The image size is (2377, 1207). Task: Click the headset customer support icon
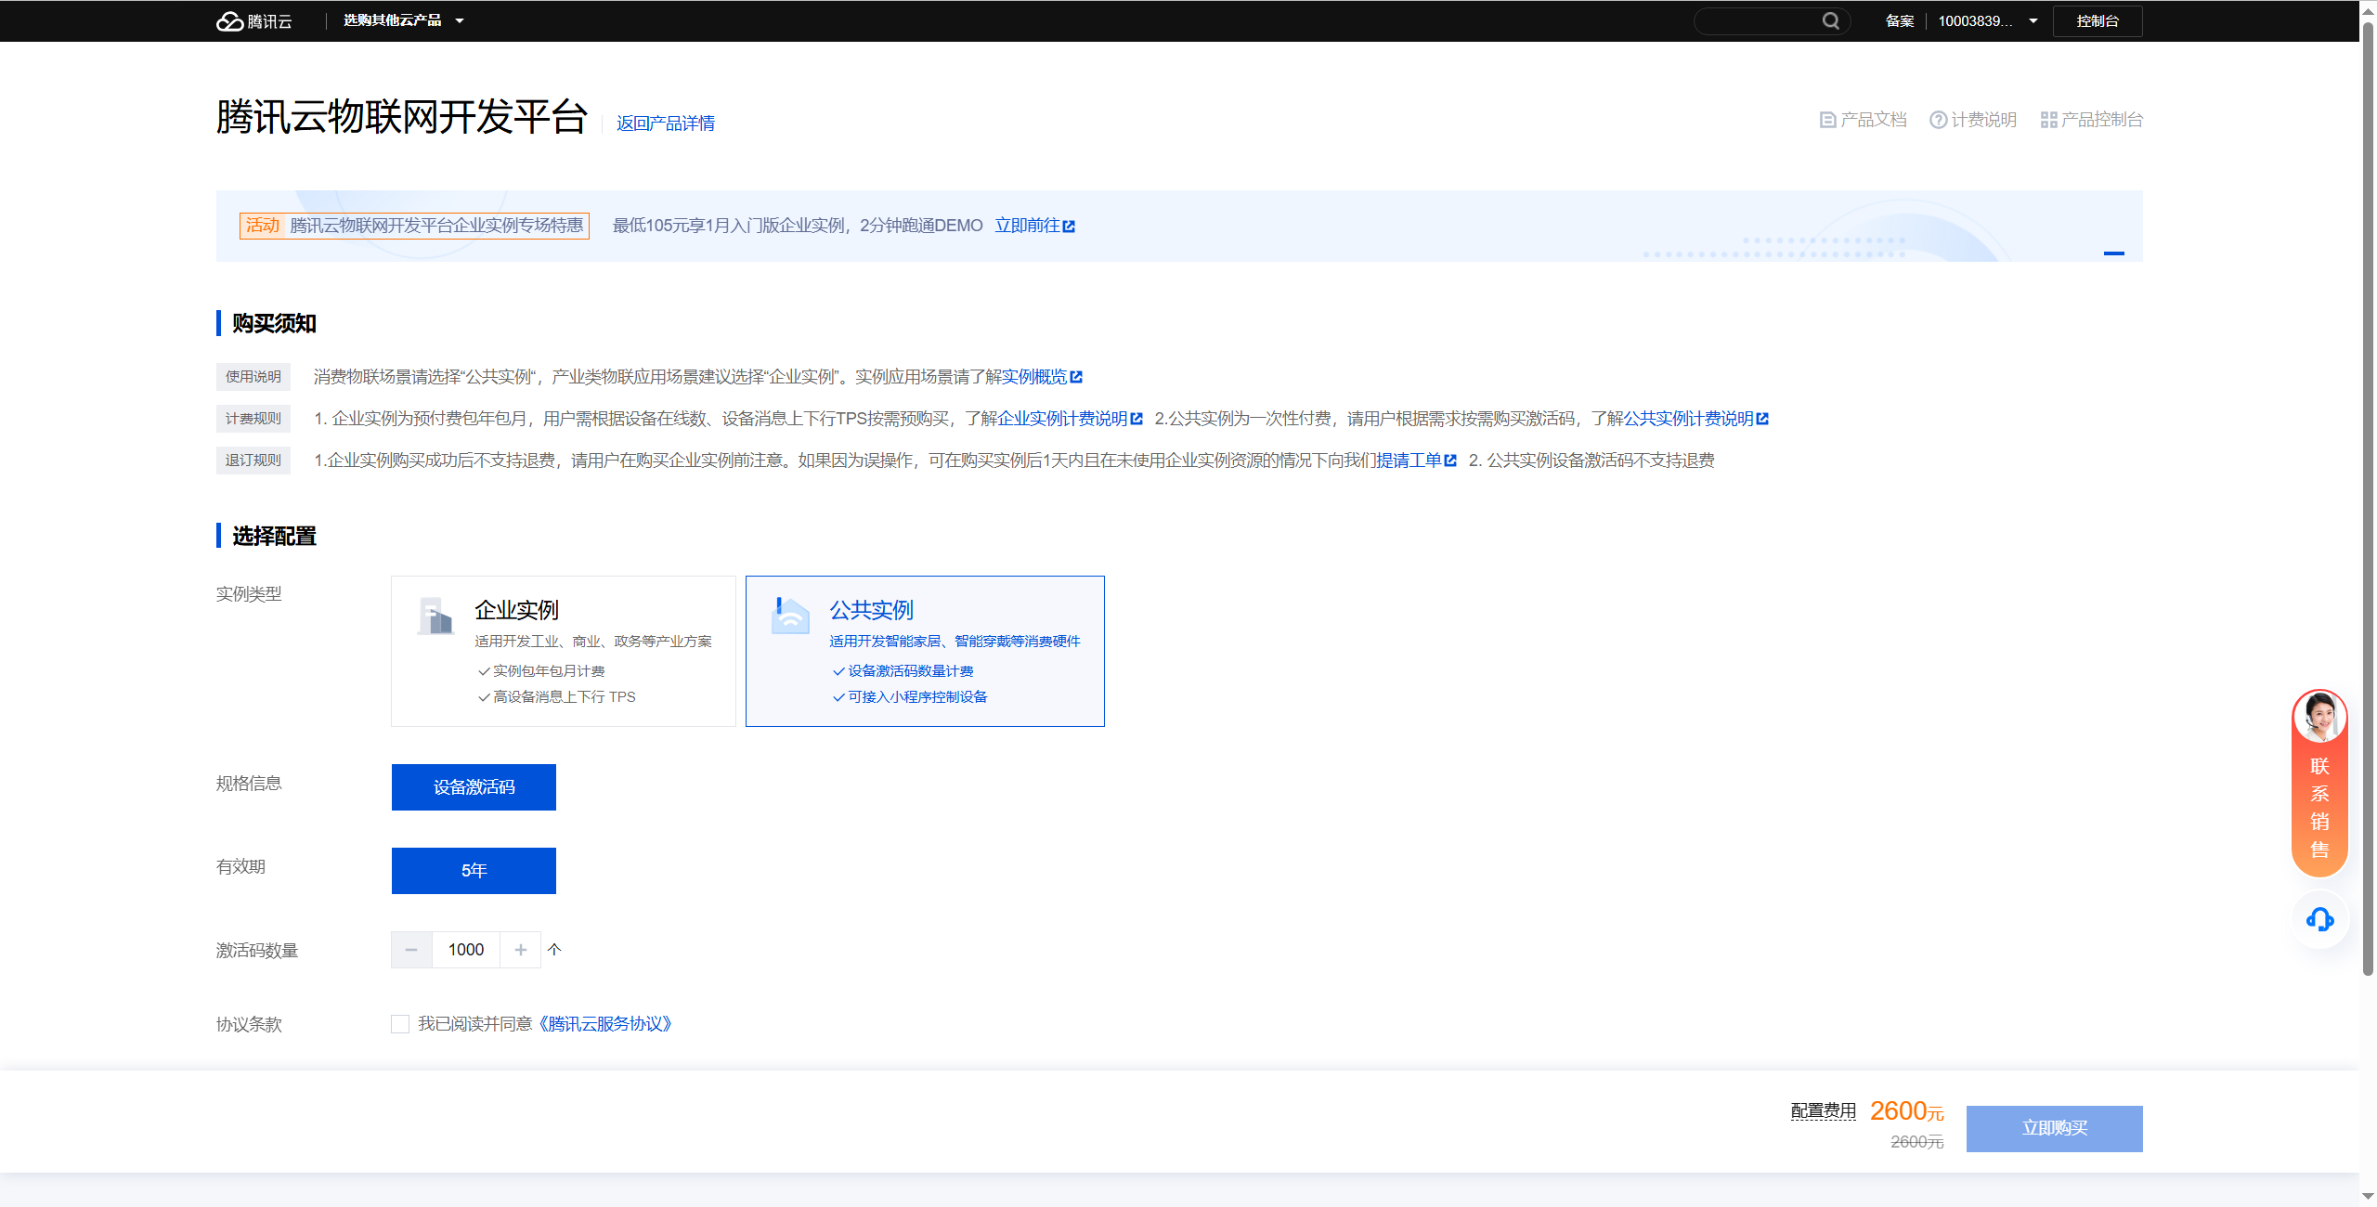point(2319,919)
